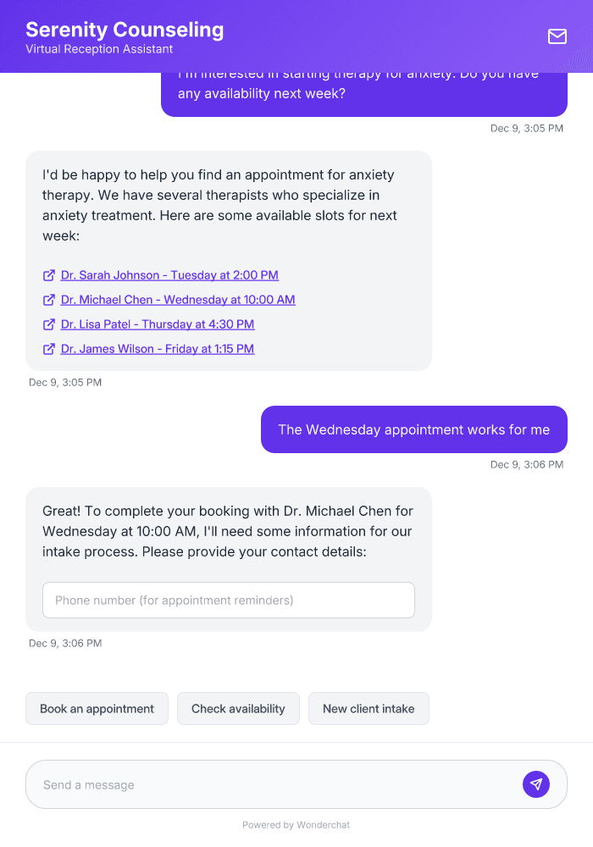Open Dr. James Wilson Friday 1:15 PM link
The width and height of the screenshot is (593, 847).
[x=157, y=348]
